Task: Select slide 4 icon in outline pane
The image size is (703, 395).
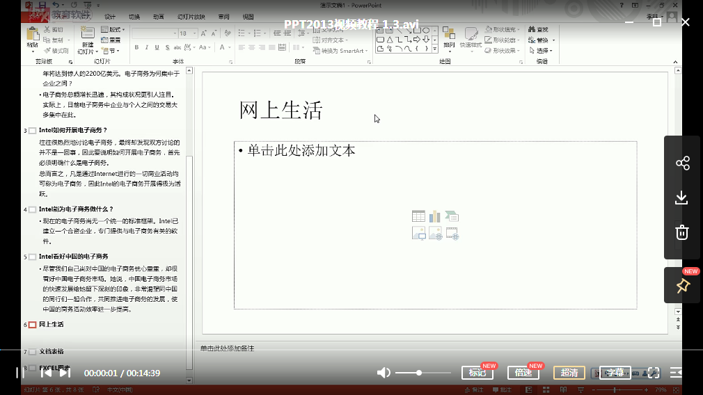Action: click(32, 209)
